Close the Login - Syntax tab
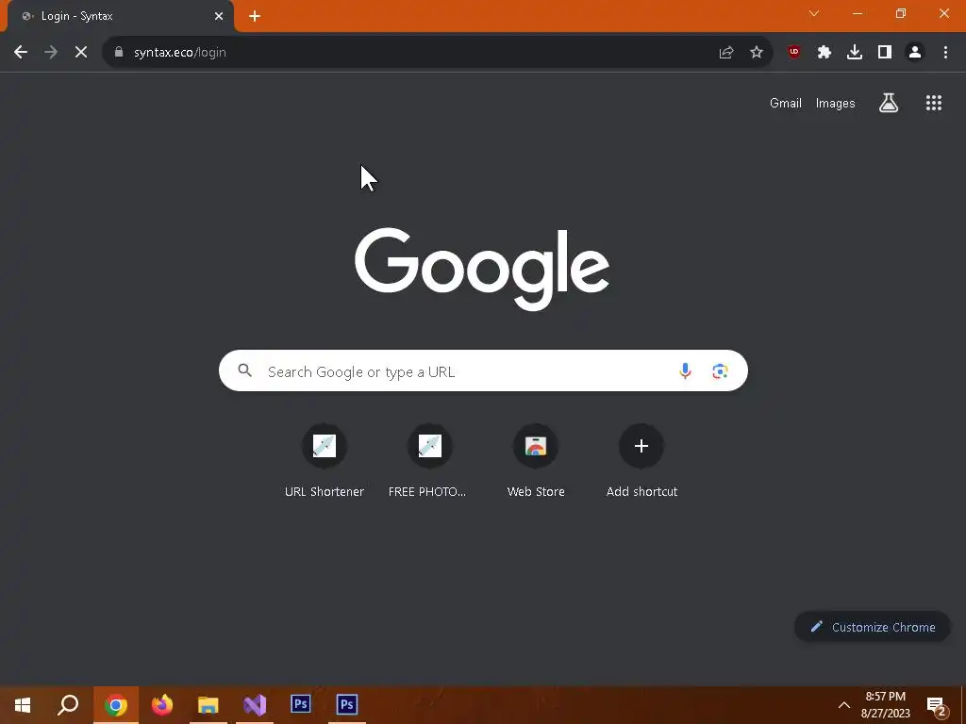This screenshot has height=724, width=966. pos(219,17)
